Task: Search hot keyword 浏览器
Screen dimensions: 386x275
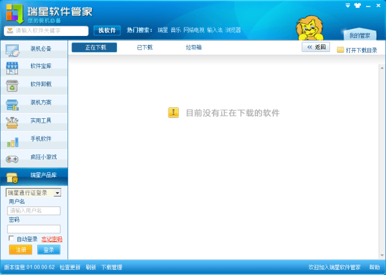Action: [233, 30]
